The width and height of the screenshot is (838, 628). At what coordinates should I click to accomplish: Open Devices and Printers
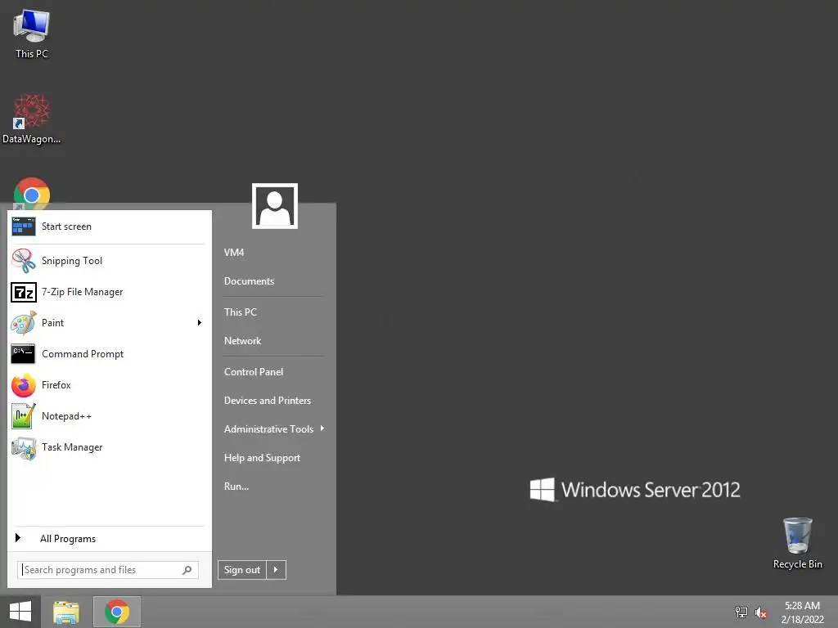268,401
